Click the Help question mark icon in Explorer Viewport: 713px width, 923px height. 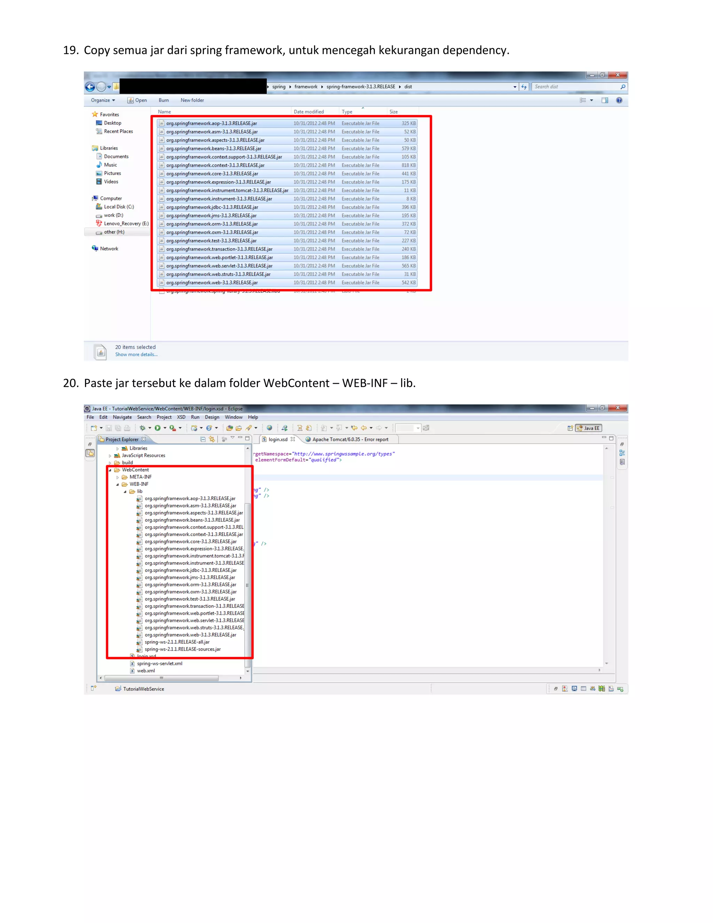pyautogui.click(x=619, y=100)
